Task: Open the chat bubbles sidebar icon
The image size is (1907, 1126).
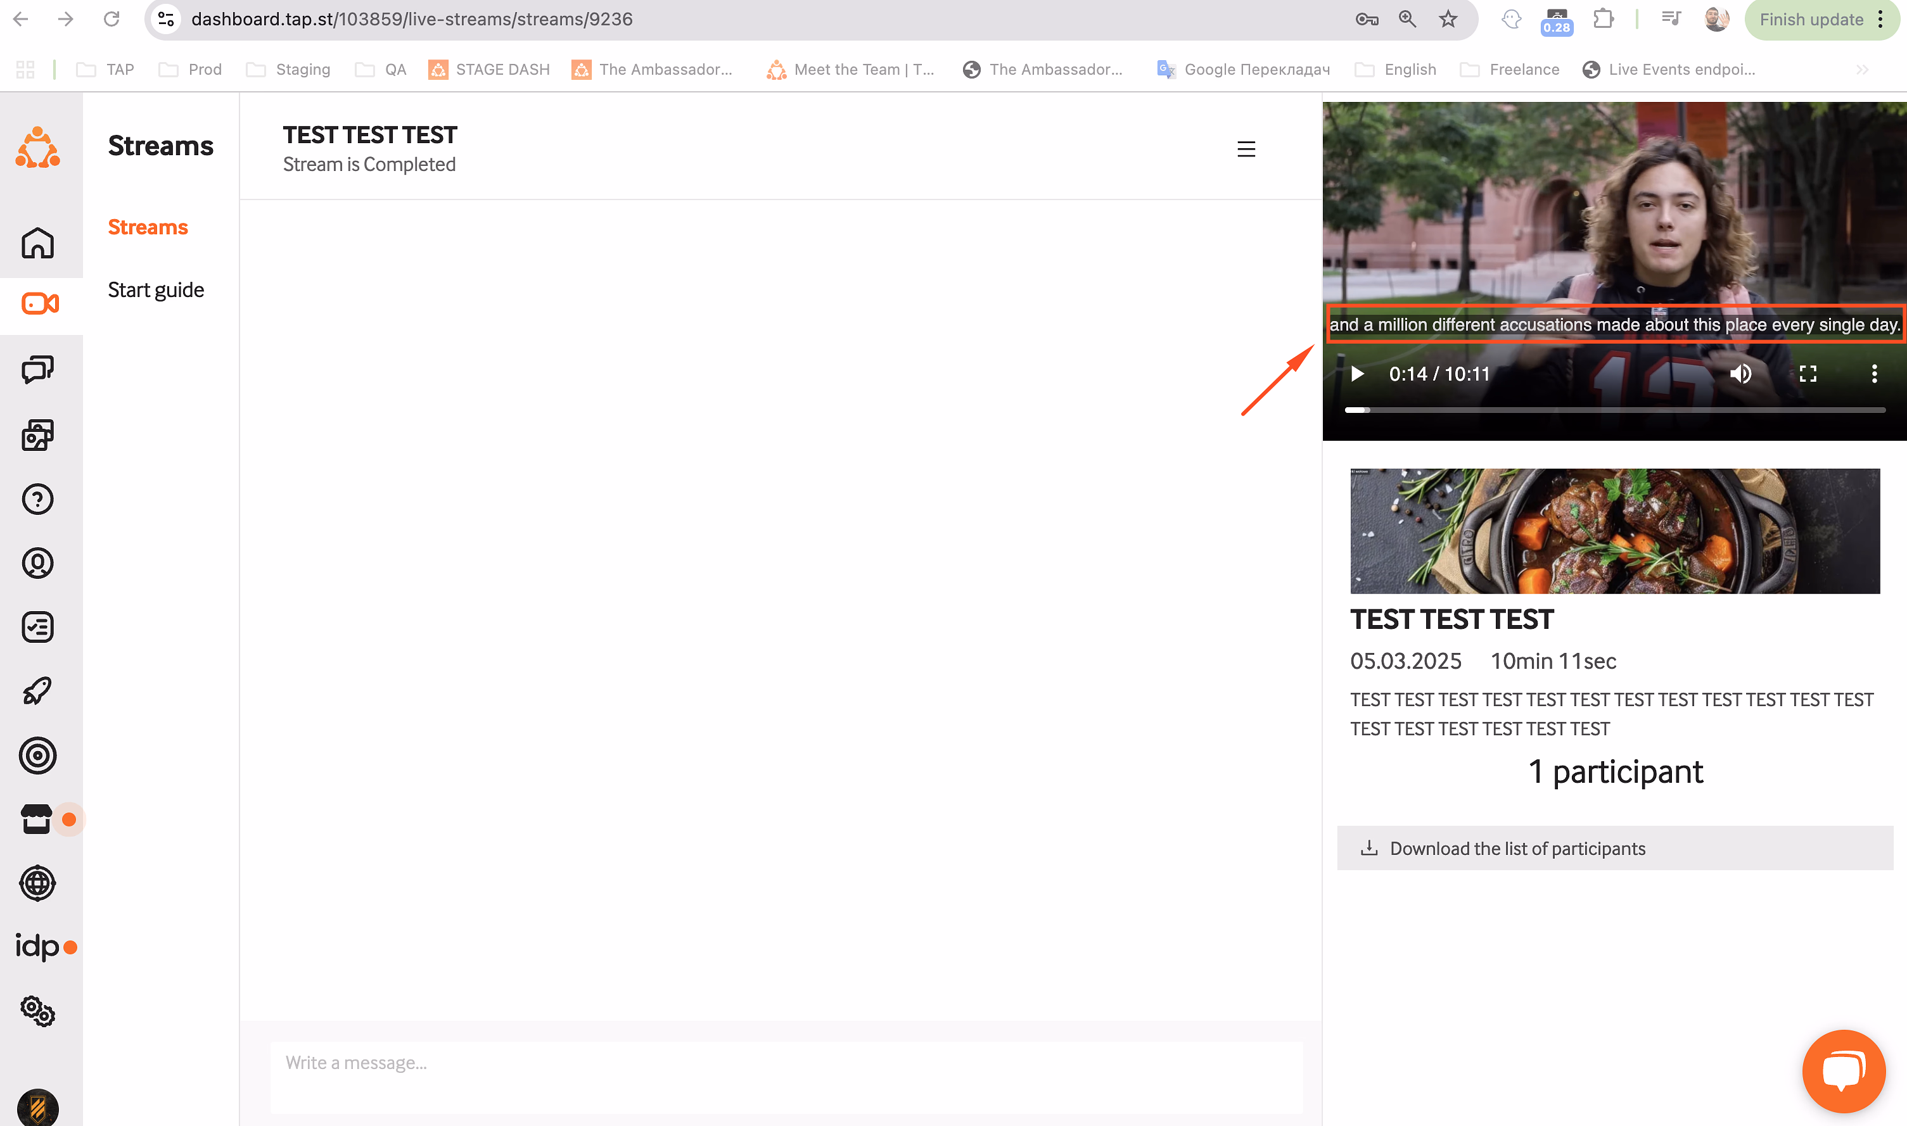Action: click(x=37, y=369)
